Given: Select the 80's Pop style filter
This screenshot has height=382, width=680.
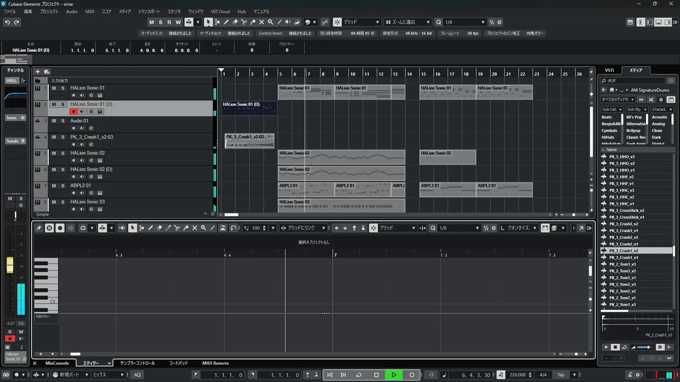Looking at the screenshot, I should (x=634, y=117).
